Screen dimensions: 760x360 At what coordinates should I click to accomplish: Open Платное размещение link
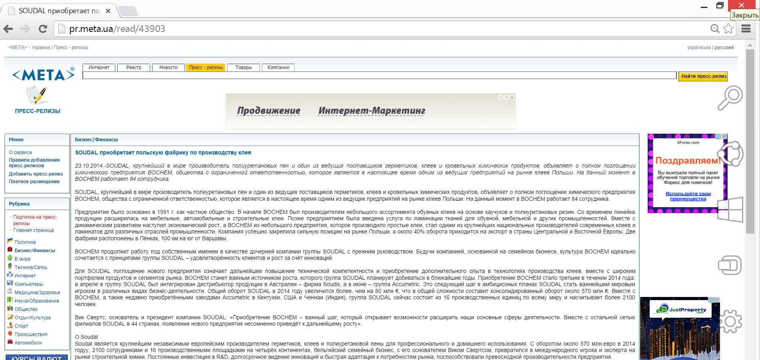click(34, 182)
